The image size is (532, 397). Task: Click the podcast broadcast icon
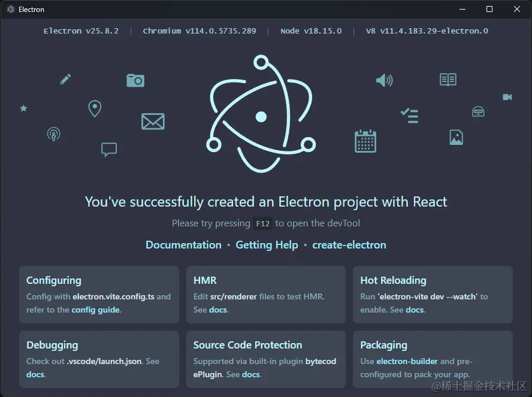[54, 134]
